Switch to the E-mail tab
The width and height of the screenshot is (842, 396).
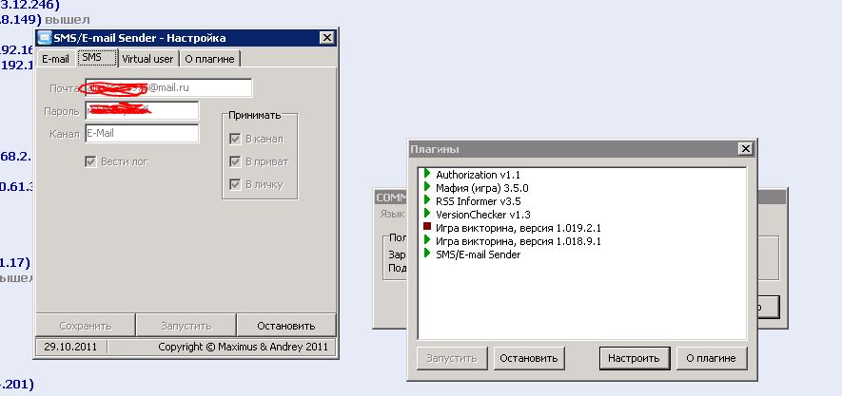55,59
